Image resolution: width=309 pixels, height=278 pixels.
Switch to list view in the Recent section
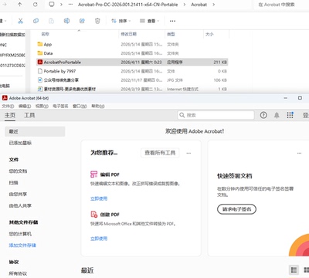coord(294,270)
